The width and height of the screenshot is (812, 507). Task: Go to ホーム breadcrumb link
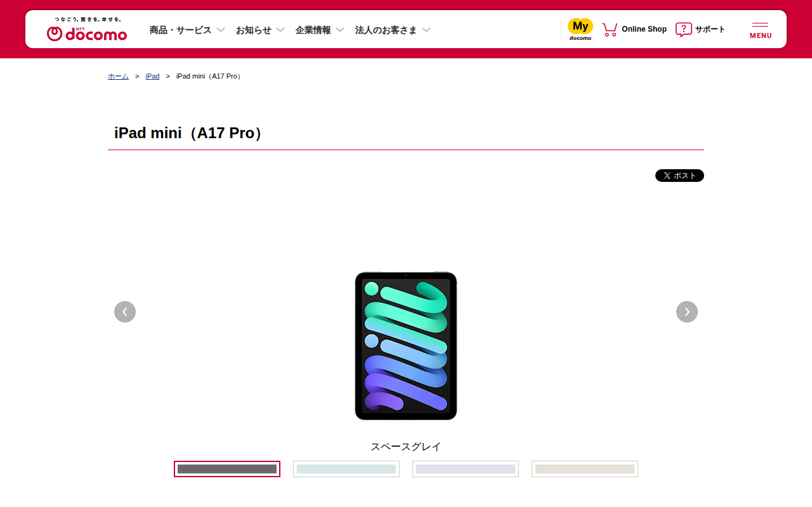click(118, 76)
